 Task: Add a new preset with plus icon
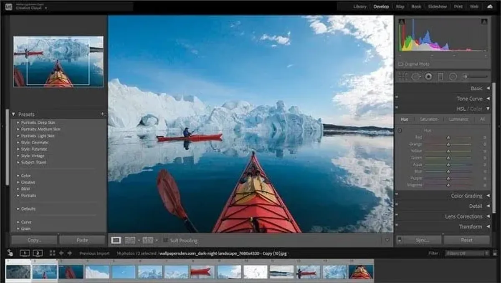click(103, 114)
